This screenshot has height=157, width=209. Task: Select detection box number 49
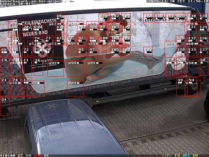(x=181, y=87)
